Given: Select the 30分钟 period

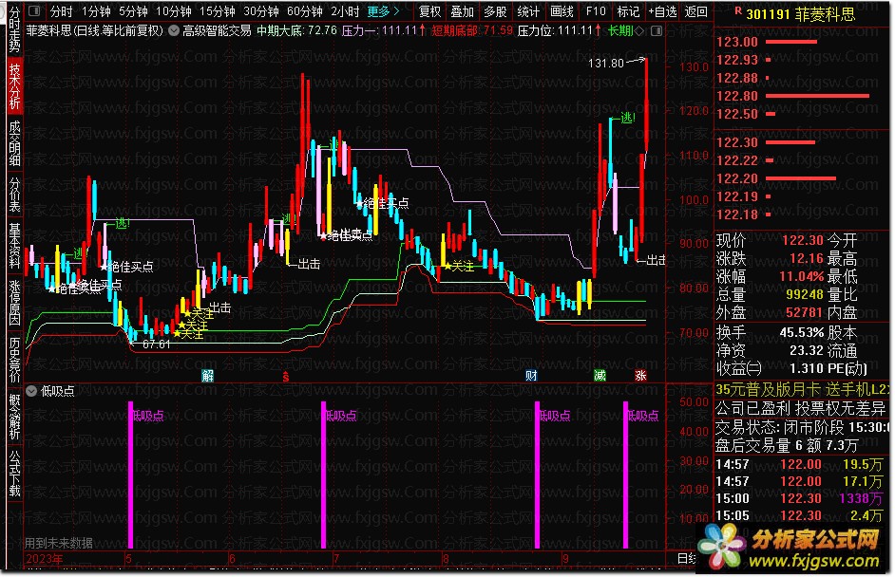Looking at the screenshot, I should [x=261, y=11].
